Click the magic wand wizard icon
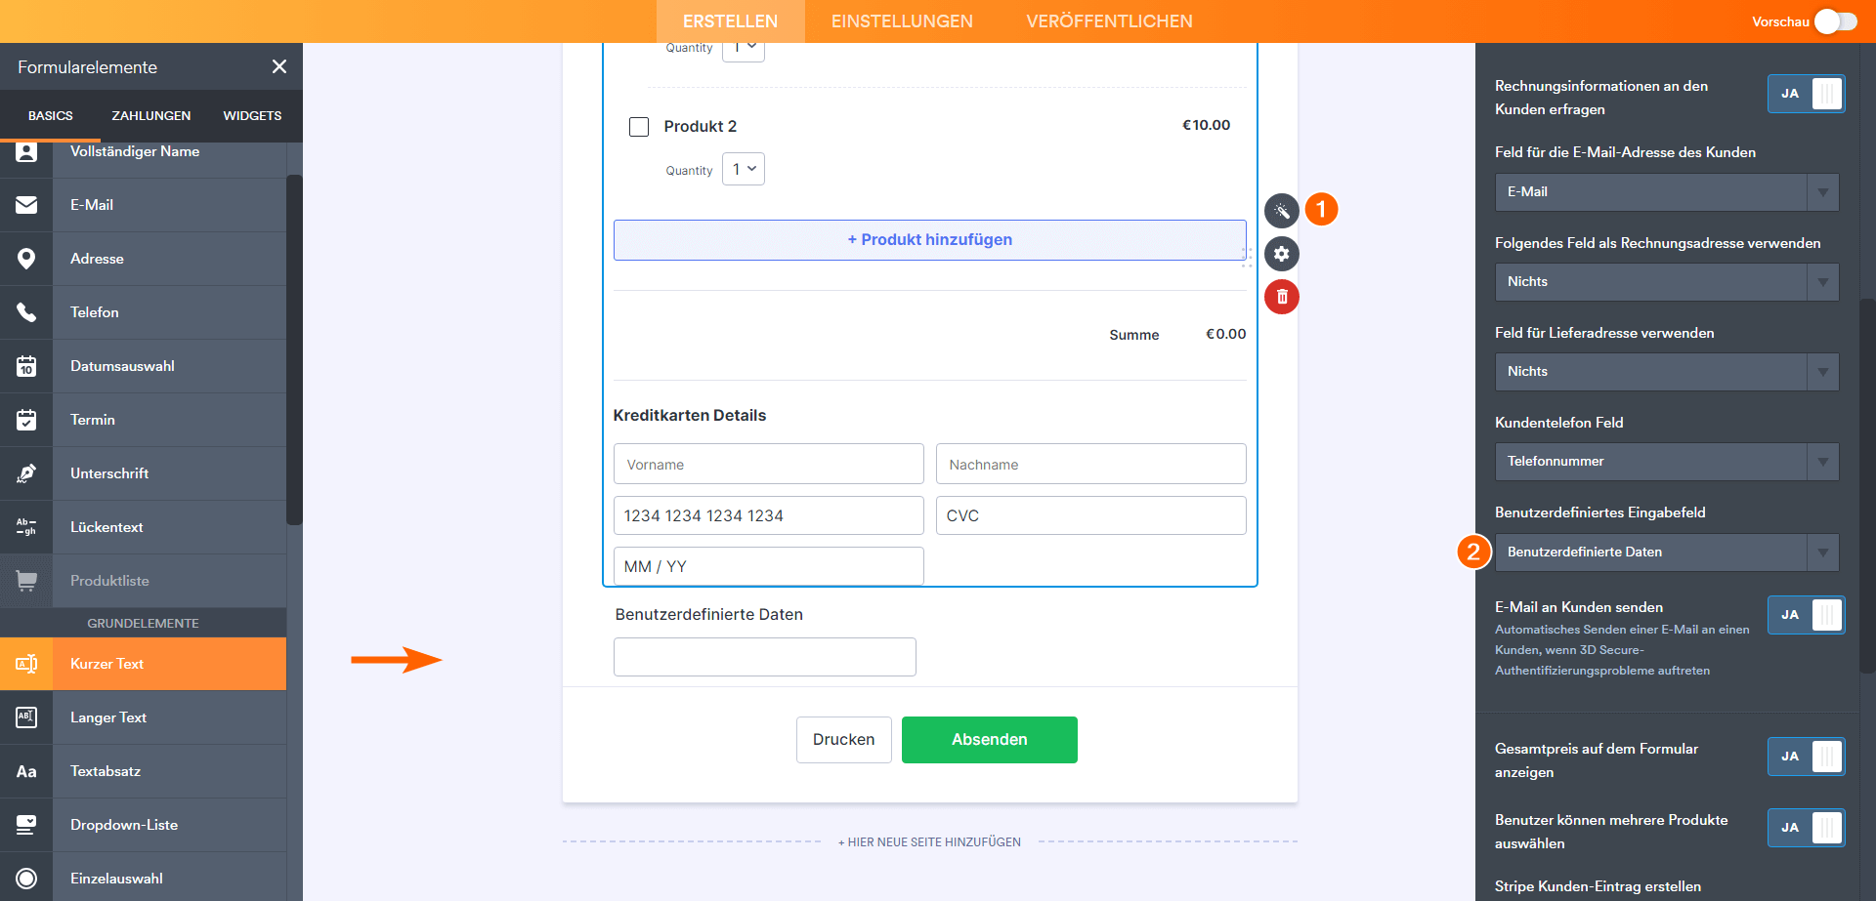This screenshot has width=1876, height=901. point(1282,211)
